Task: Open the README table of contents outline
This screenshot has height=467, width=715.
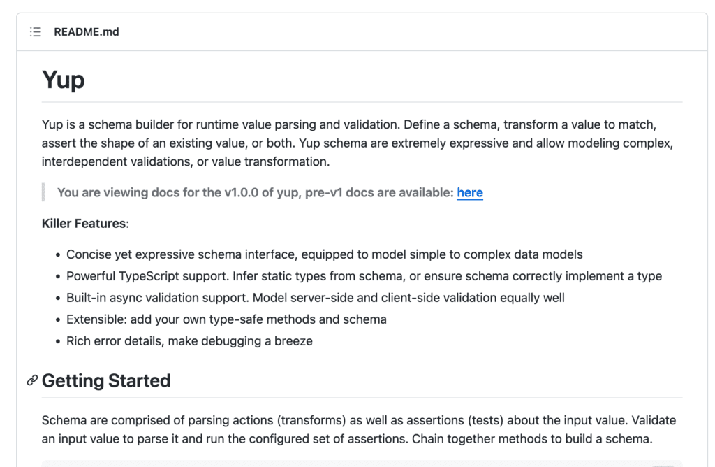Action: pos(36,32)
